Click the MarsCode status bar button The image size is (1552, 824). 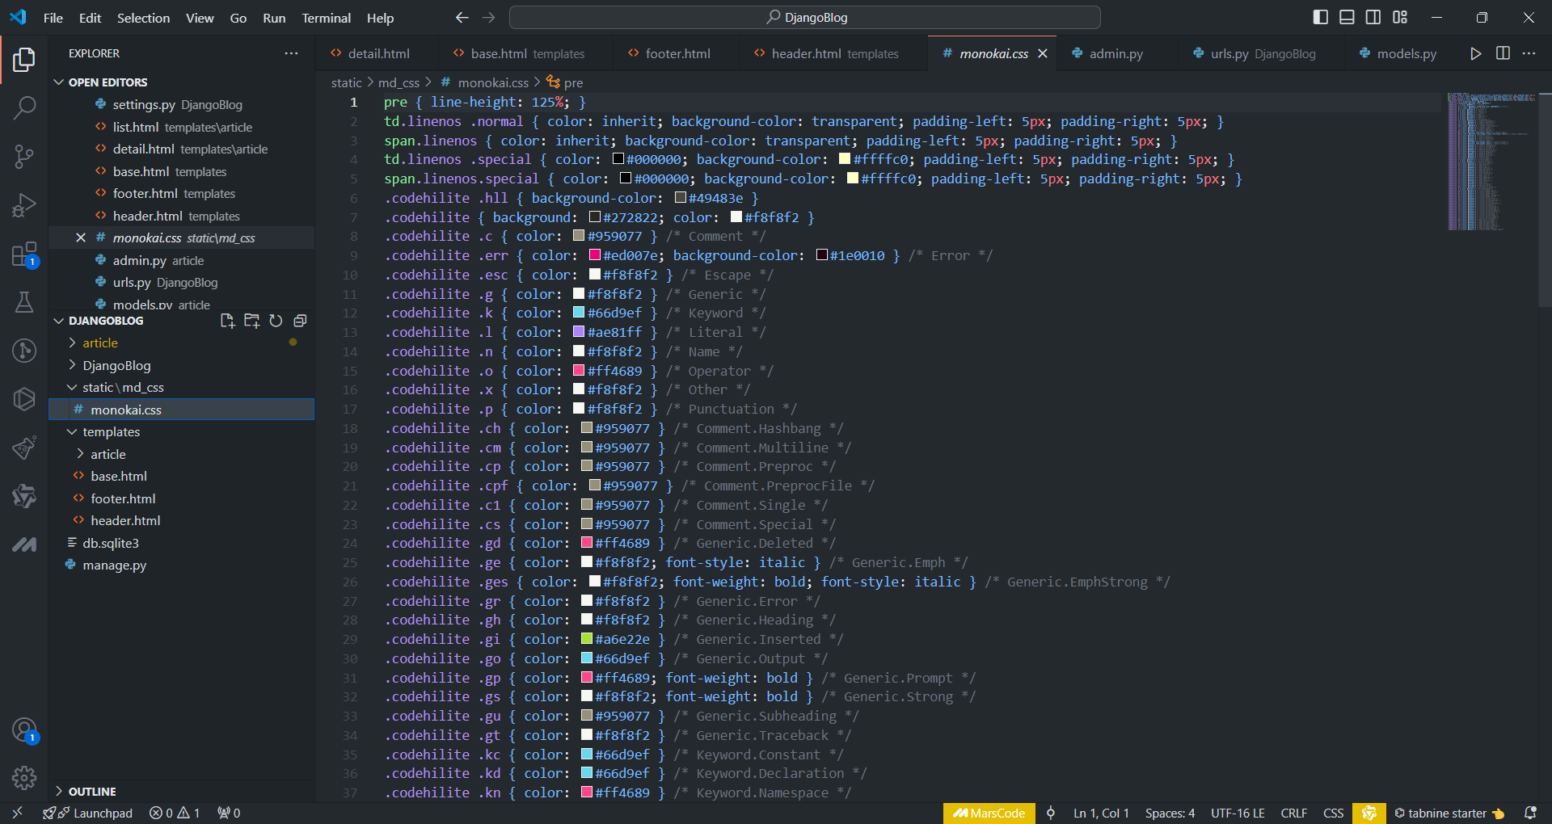[x=989, y=813]
